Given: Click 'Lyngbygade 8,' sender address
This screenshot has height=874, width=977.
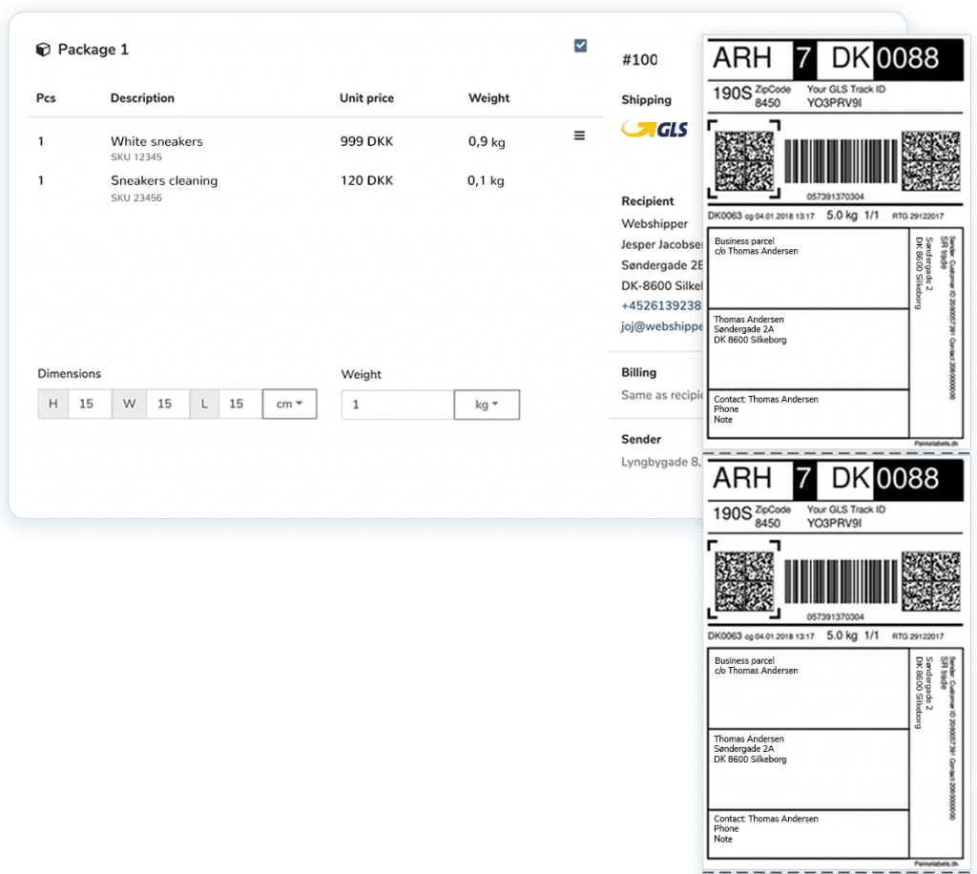Looking at the screenshot, I should click(x=661, y=462).
